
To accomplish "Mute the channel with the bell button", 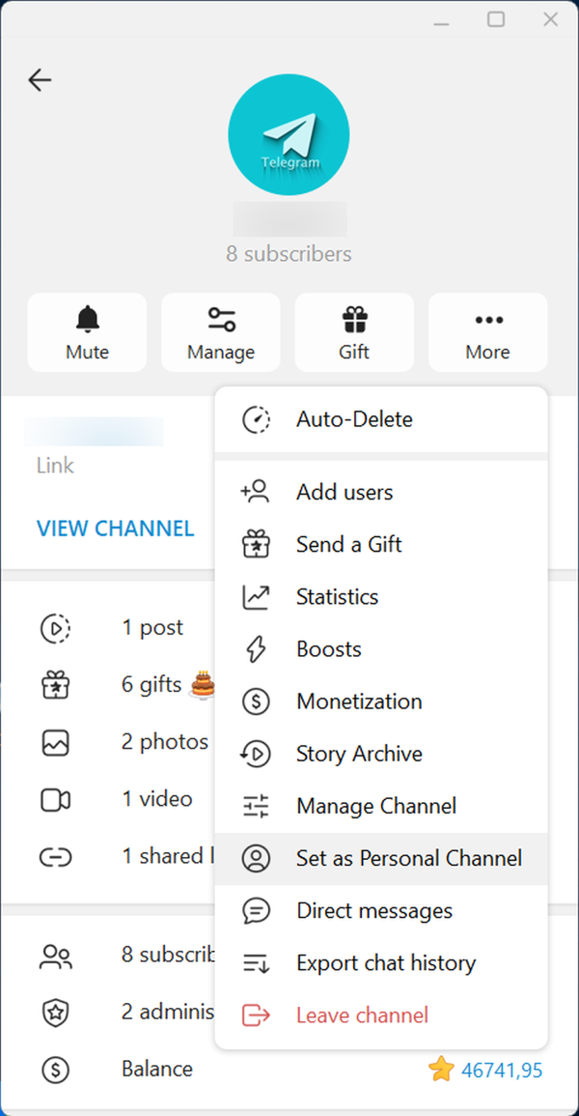I will (x=87, y=332).
